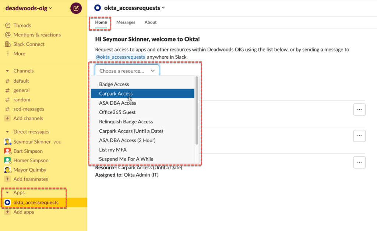Click the Okta logo in the header
Image resolution: width=377 pixels, height=231 pixels.
(x=97, y=8)
